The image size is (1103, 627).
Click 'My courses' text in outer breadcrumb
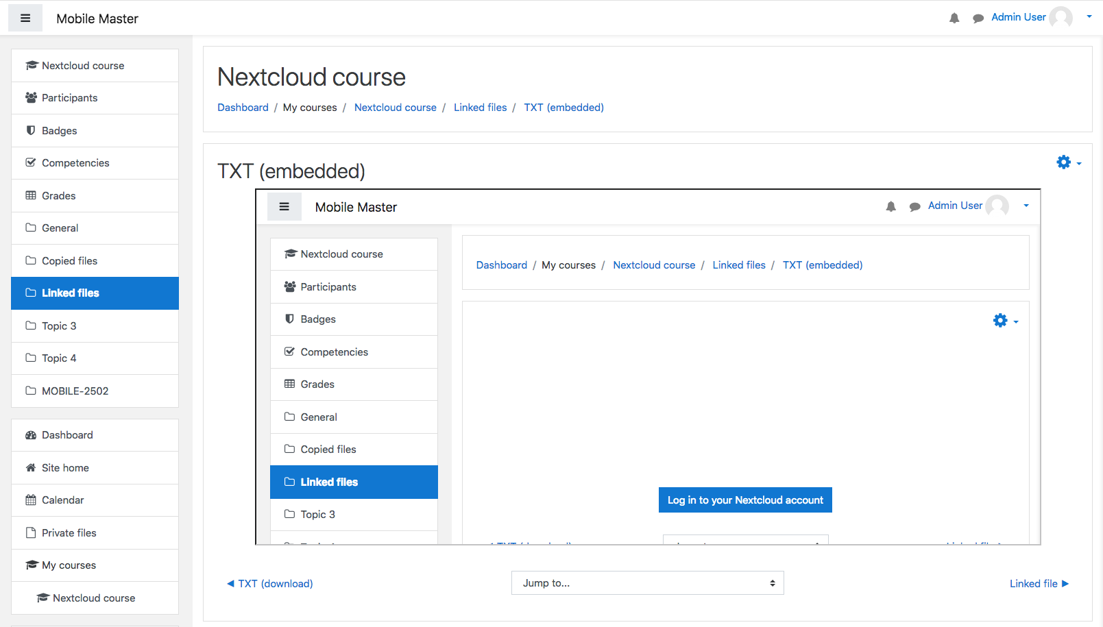coord(310,108)
